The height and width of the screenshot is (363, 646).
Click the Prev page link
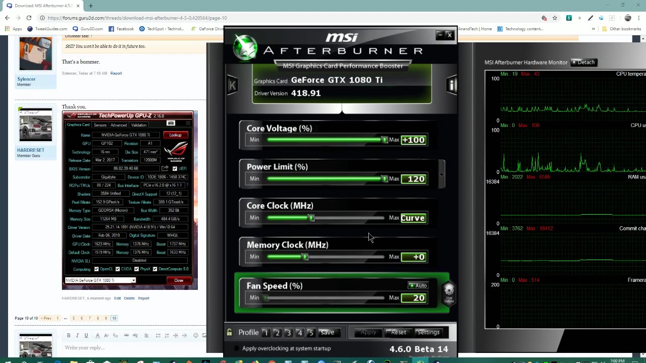point(47,318)
